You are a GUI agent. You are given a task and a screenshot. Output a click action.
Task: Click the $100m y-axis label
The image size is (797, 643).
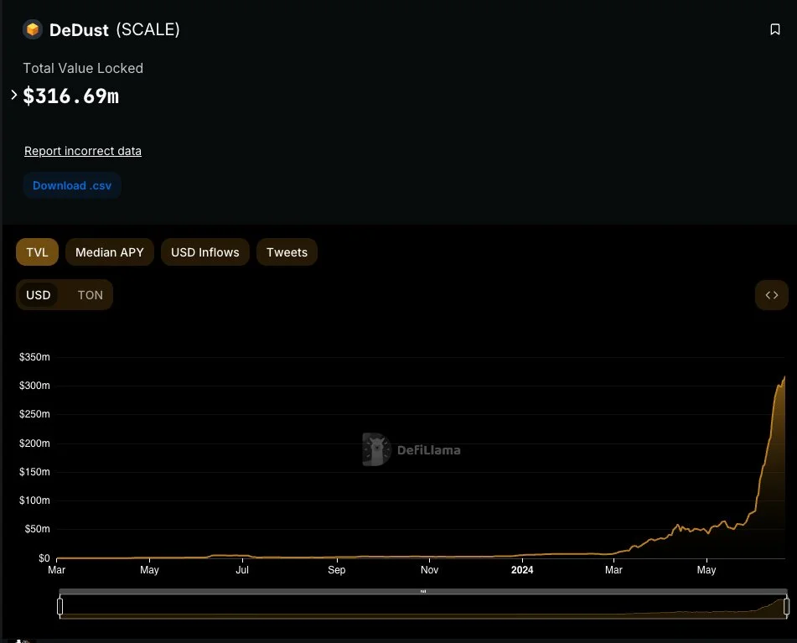[34, 500]
